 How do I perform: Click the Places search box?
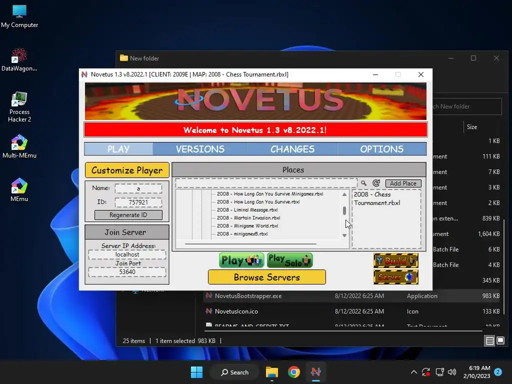click(266, 183)
